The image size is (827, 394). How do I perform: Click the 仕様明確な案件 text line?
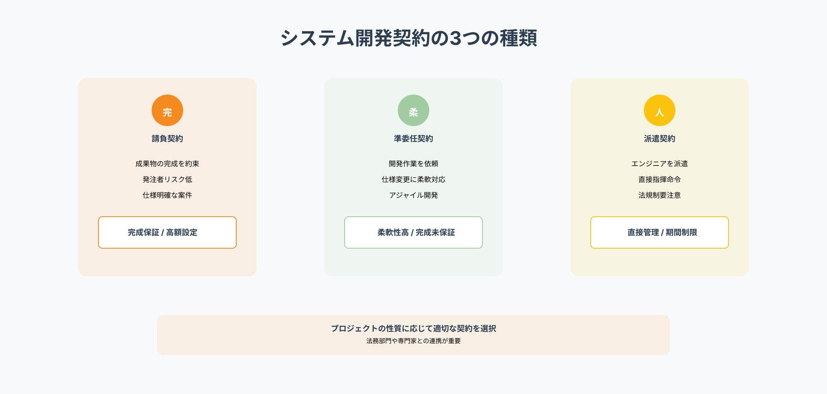coord(167,195)
